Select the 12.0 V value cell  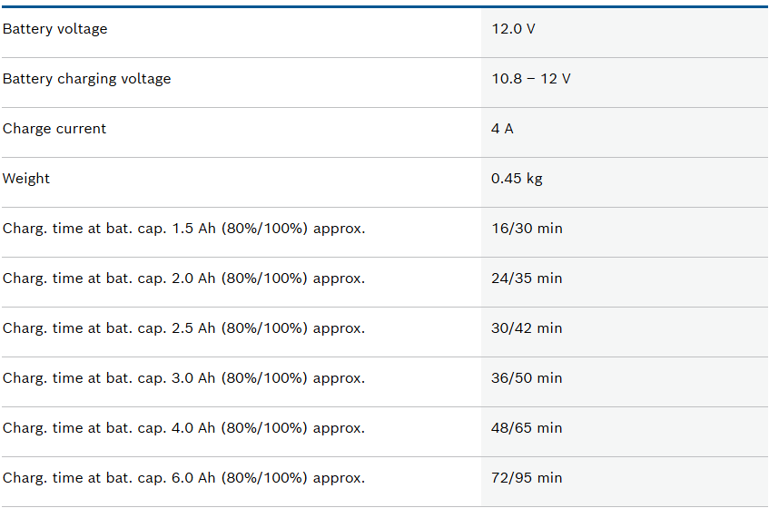[513, 29]
